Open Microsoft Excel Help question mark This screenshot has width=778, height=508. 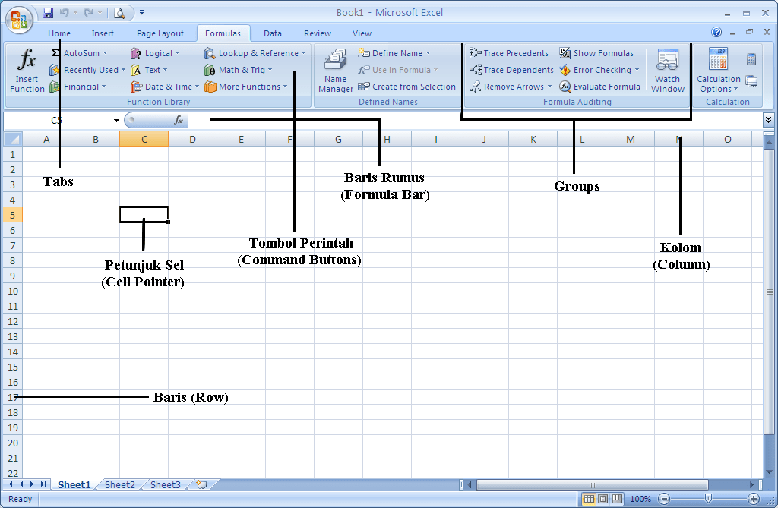[x=716, y=32]
